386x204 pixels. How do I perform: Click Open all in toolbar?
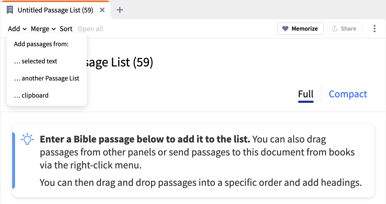[91, 29]
